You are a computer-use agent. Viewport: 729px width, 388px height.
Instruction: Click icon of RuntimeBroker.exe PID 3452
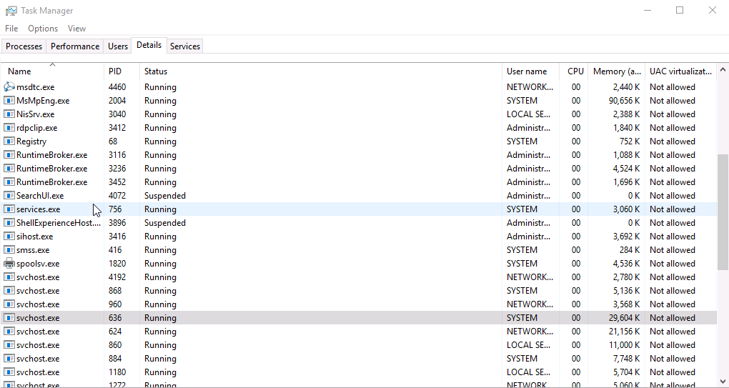click(x=9, y=182)
